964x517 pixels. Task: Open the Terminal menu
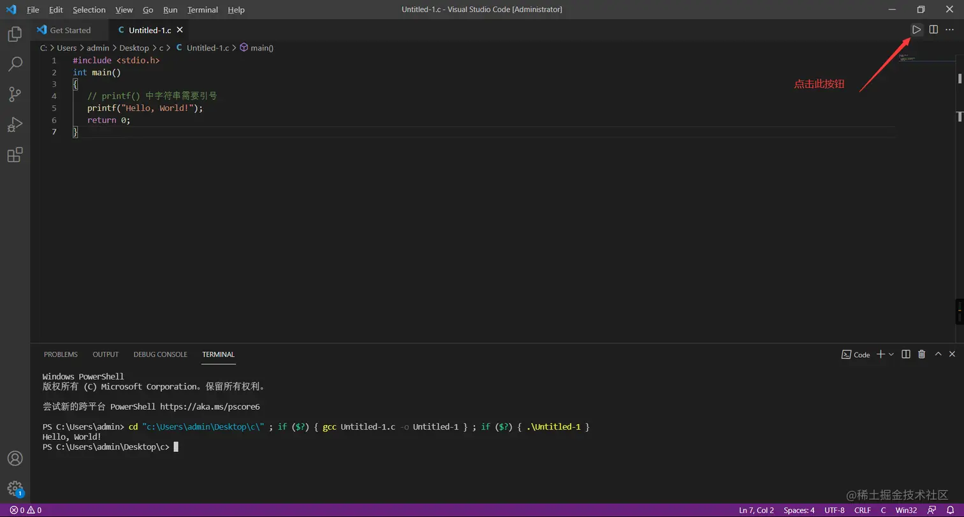[x=203, y=10]
